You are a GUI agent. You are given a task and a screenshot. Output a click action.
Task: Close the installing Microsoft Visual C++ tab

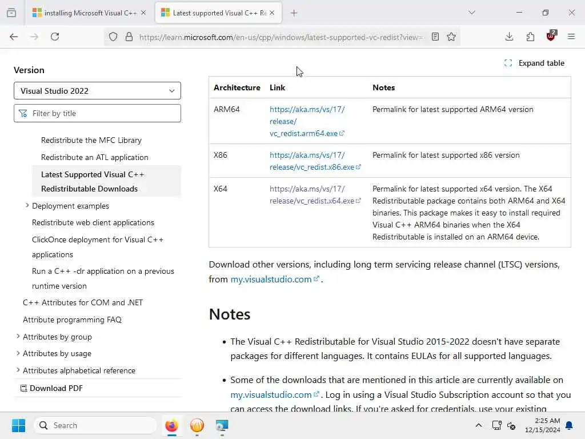[143, 13]
